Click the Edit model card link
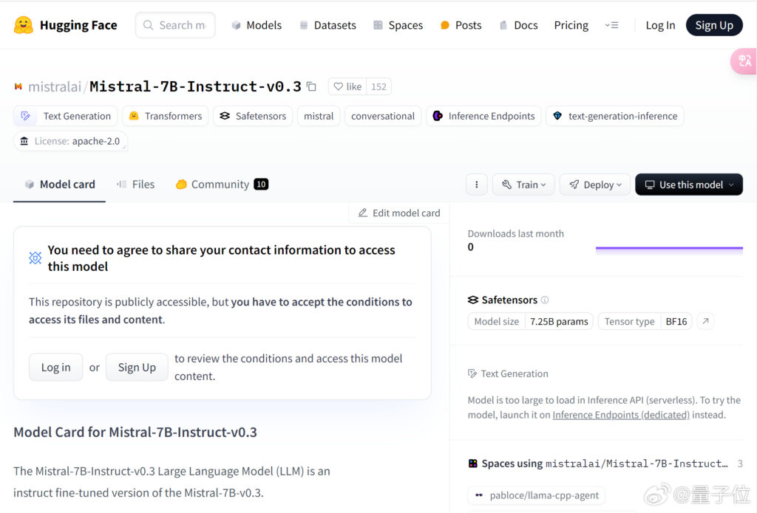757x513 pixels. (x=399, y=213)
